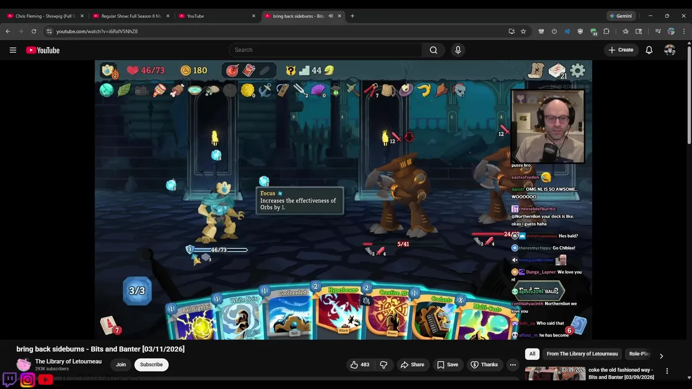
Task: Click the search magnifier button
Action: click(x=434, y=50)
